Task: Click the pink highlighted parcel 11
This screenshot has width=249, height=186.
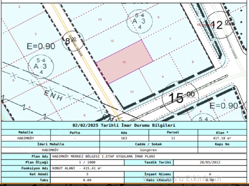Action: [x=124, y=62]
